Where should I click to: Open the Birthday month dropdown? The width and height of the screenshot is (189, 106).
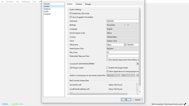tap(116, 25)
